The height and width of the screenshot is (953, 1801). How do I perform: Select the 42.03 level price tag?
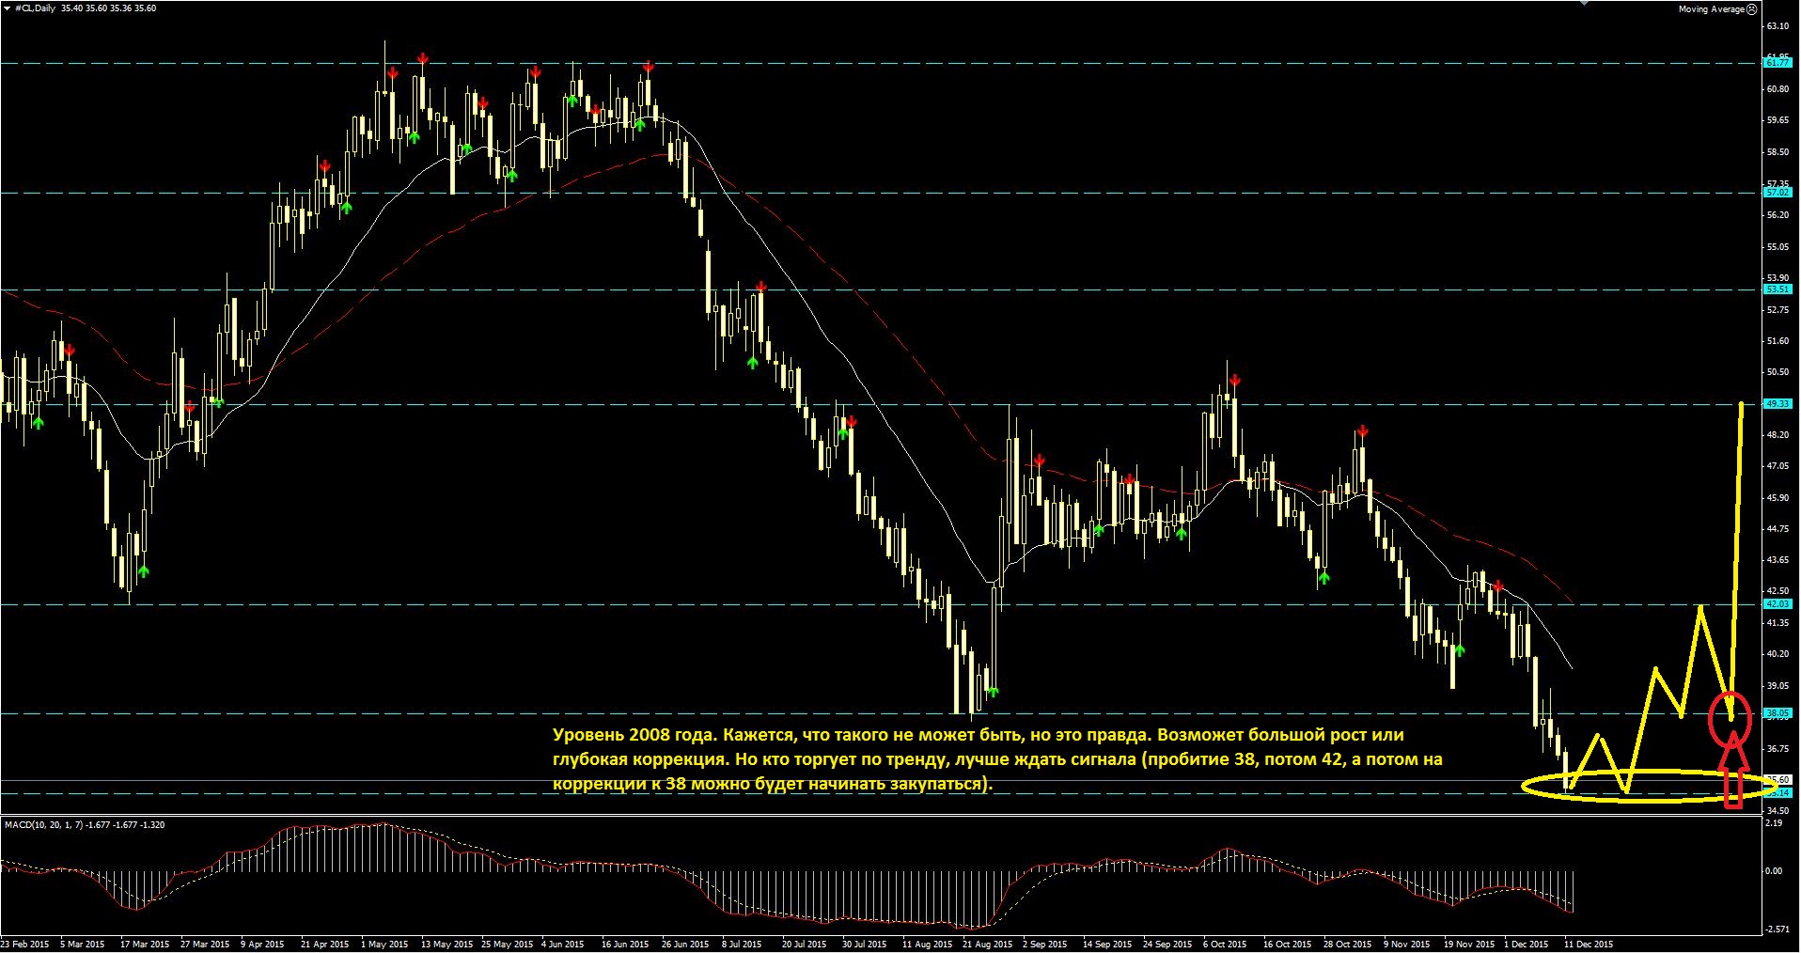click(x=1778, y=604)
